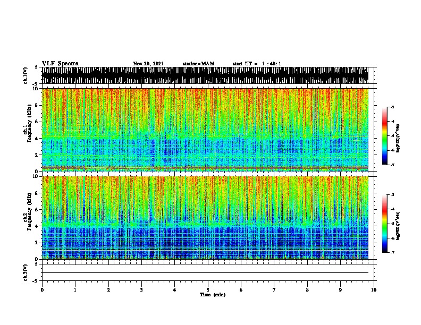Click the 8 kHz tick on ch.1 axis
Image resolution: width=421 pixels, height=325 pixels.
38,105
